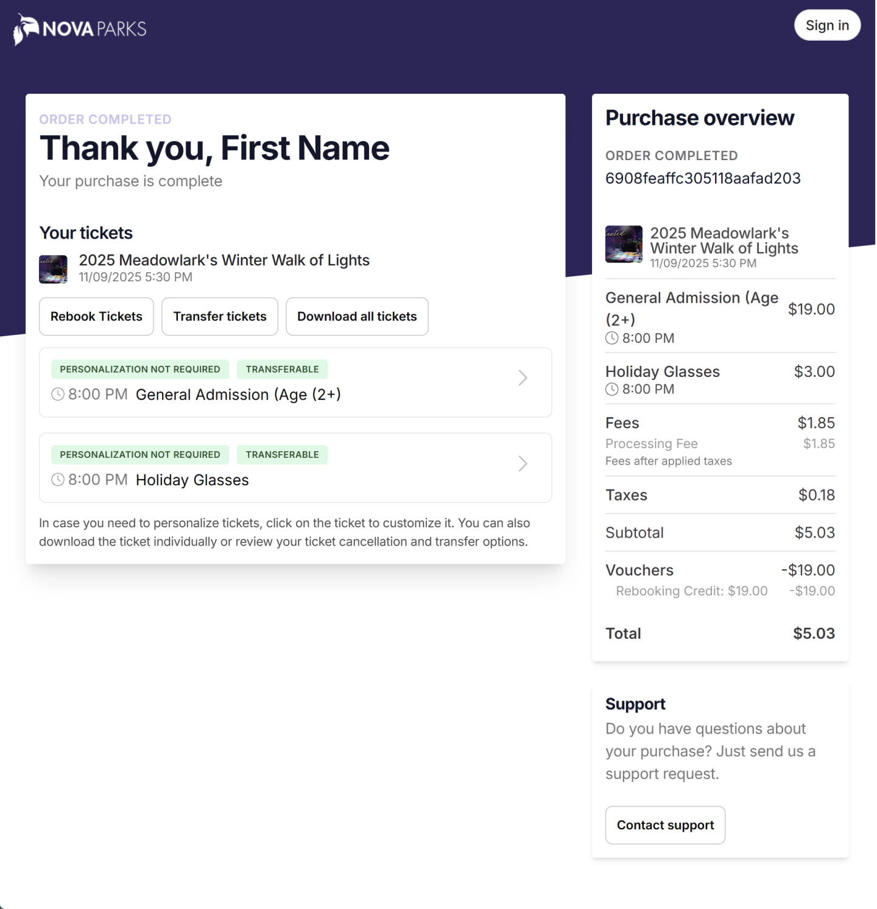877x909 pixels.
Task: Click PERSONALIZATION NOT REQUIRED badge on Holiday Glasses
Action: tap(140, 455)
